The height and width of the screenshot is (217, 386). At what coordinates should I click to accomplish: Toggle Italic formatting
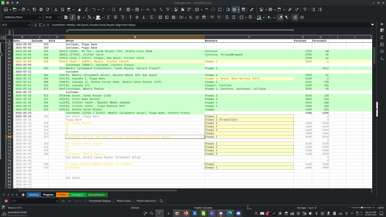[73, 17]
